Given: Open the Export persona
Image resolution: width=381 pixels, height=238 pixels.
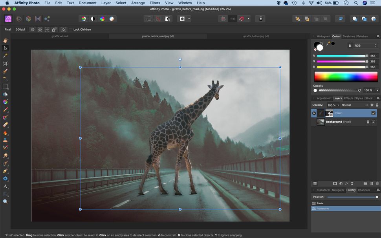Looking at the screenshot, I should 47,18.
